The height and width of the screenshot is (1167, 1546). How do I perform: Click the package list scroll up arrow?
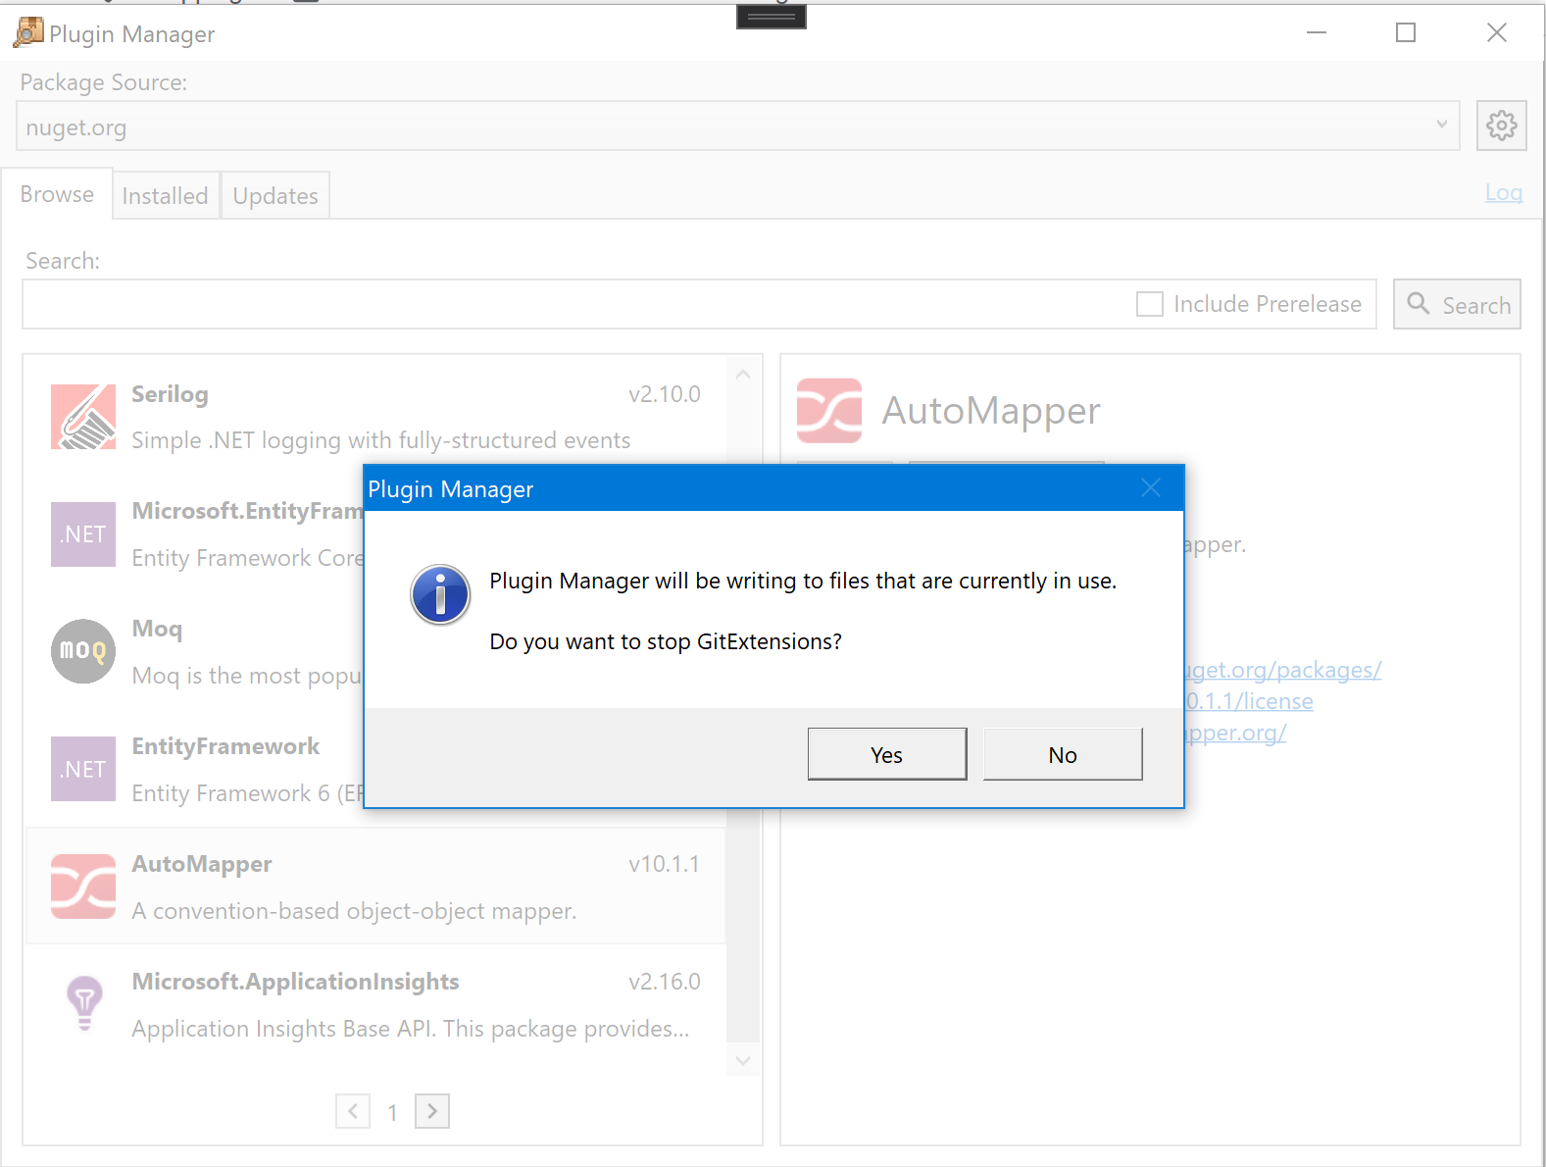pyautogui.click(x=743, y=375)
